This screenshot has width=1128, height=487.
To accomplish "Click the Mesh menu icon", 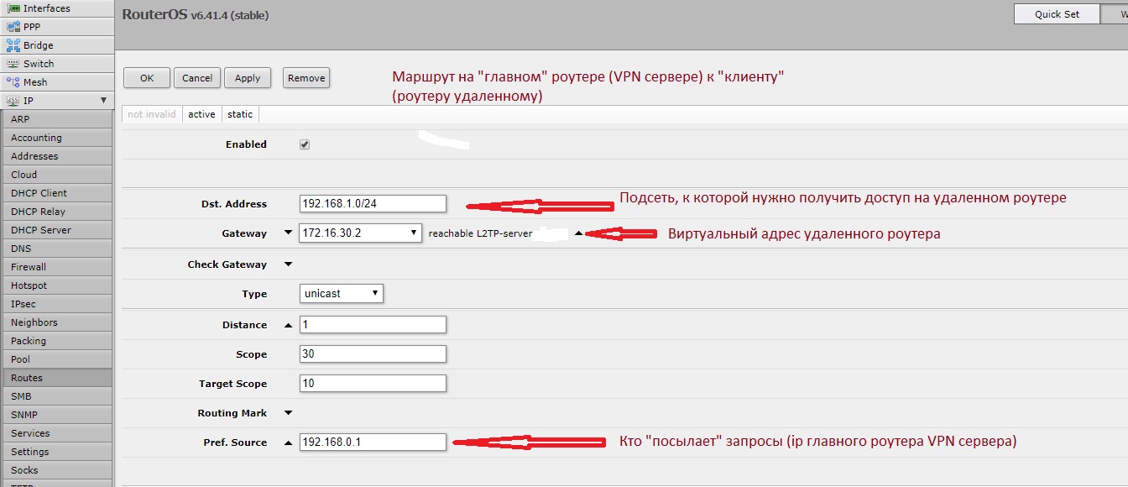I will coord(13,82).
